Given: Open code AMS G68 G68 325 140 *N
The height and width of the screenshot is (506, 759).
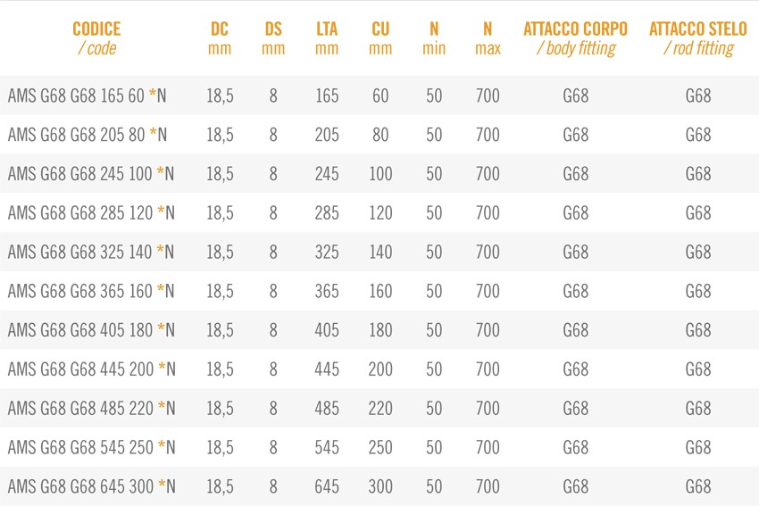Looking at the screenshot, I should [x=91, y=252].
